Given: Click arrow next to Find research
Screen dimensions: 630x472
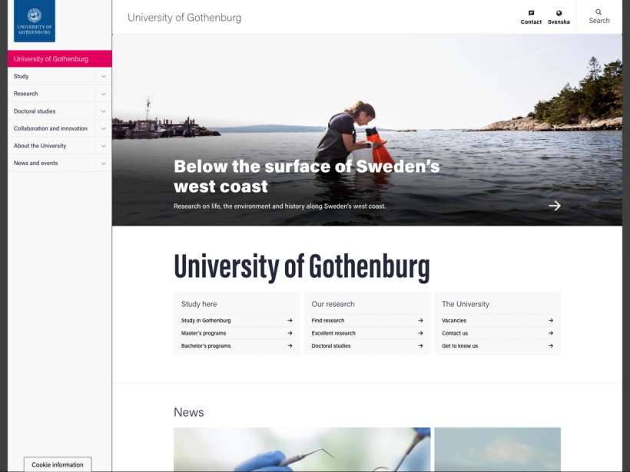Looking at the screenshot, I should pyautogui.click(x=420, y=320).
